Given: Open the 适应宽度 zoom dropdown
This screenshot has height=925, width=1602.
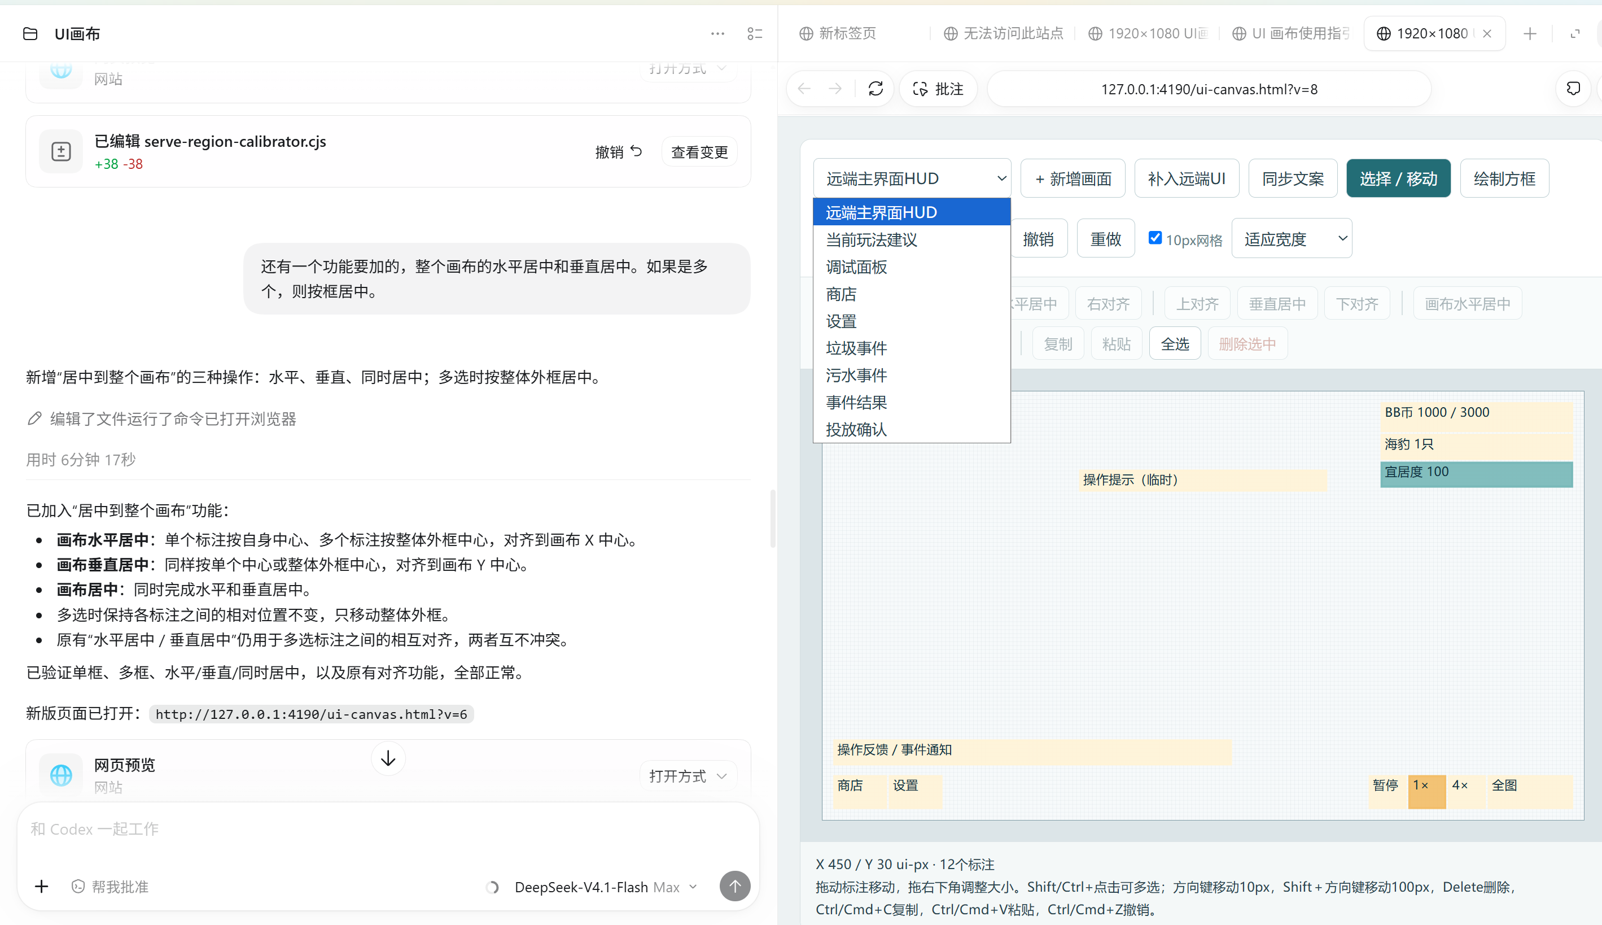Looking at the screenshot, I should point(1292,239).
